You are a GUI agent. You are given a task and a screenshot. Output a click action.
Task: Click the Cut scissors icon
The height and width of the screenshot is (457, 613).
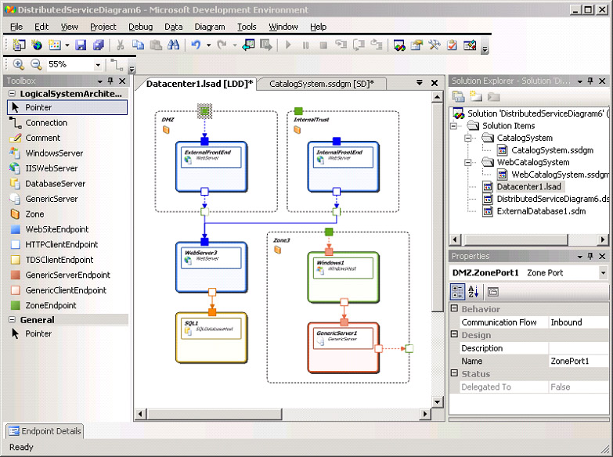(x=120, y=45)
